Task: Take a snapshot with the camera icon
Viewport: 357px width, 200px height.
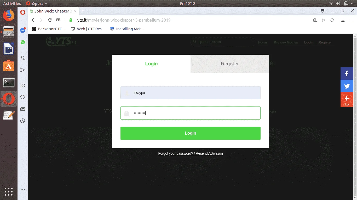Action: point(315,20)
